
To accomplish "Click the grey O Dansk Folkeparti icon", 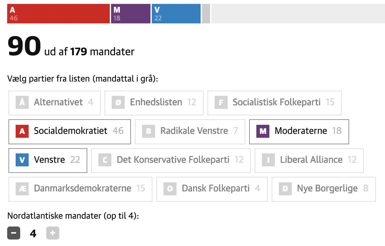I will 170,188.
